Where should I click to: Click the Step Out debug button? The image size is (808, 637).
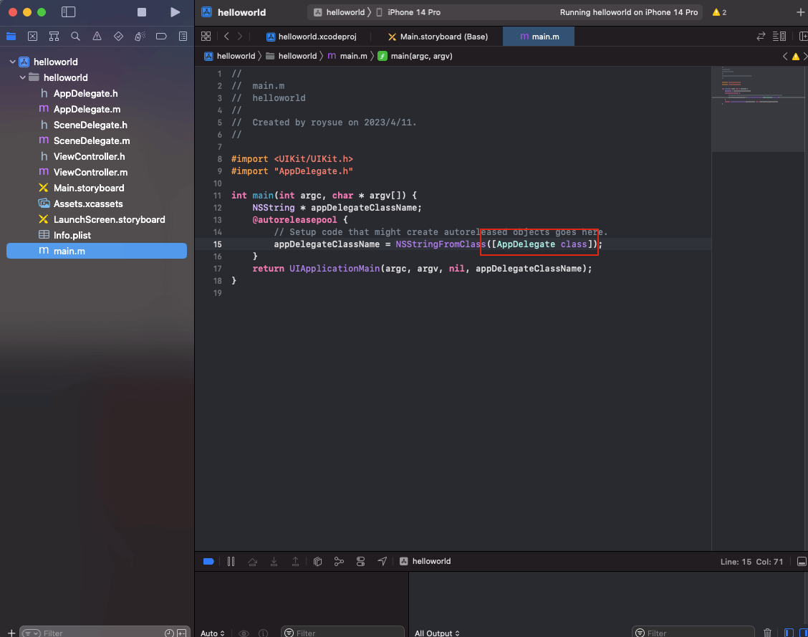coord(295,561)
